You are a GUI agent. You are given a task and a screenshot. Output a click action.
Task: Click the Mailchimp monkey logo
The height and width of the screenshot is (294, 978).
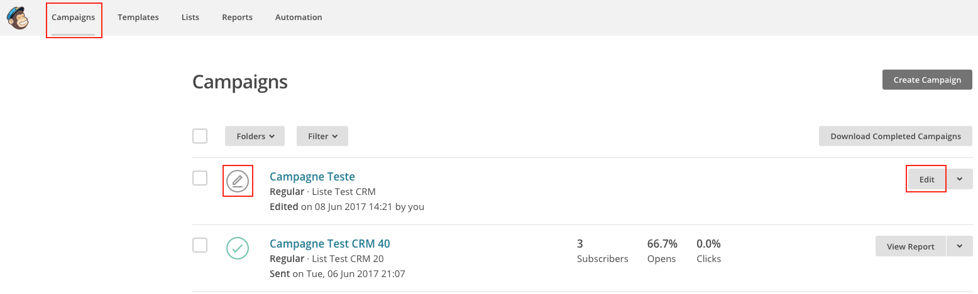tap(18, 18)
